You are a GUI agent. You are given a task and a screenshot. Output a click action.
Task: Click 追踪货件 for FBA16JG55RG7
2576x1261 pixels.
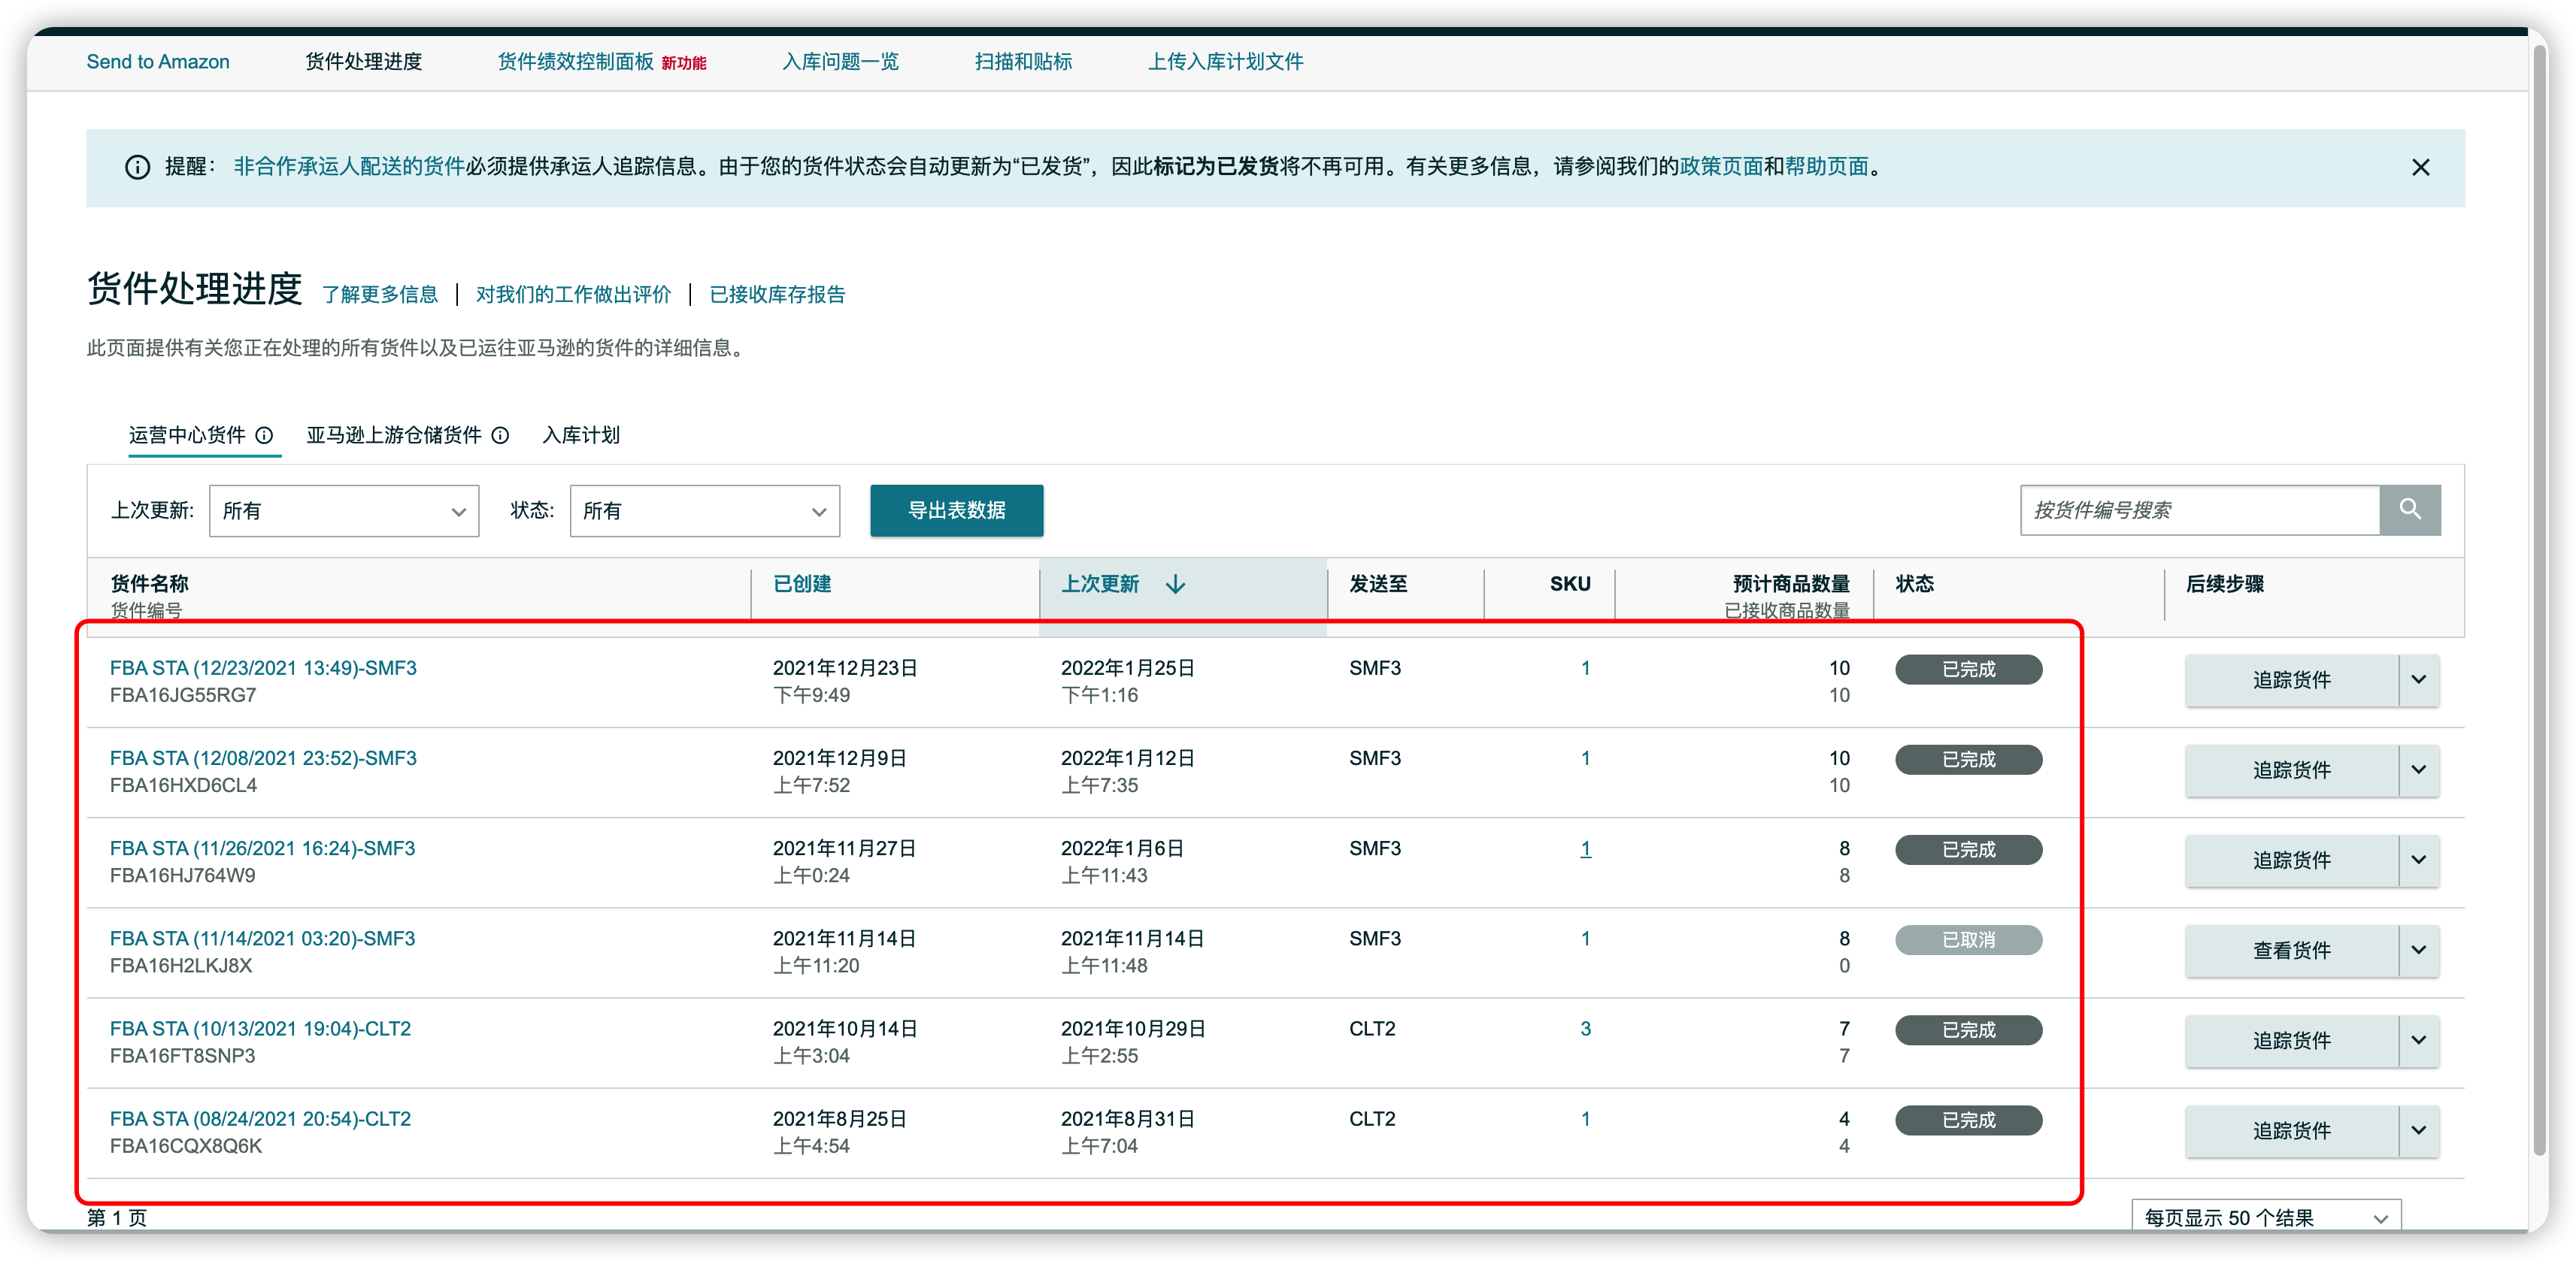point(2291,679)
